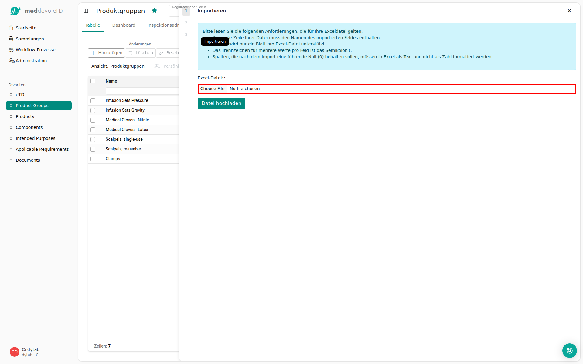The image size is (583, 364).
Task: Check the Infusion Sets Pressure row checkbox
Action: pyautogui.click(x=93, y=100)
